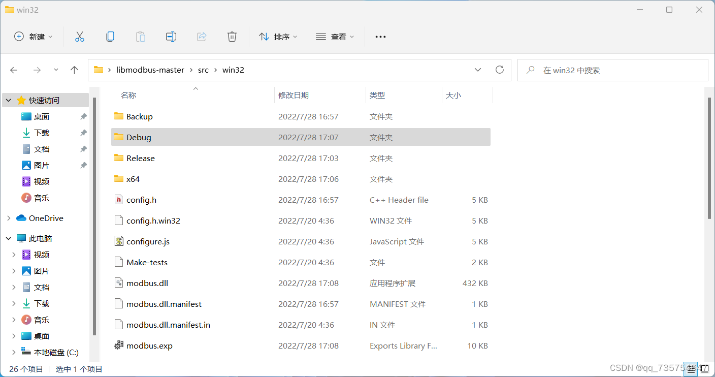This screenshot has height=377, width=715.
Task: Click the Refresh icon in the address bar
Action: coord(499,70)
